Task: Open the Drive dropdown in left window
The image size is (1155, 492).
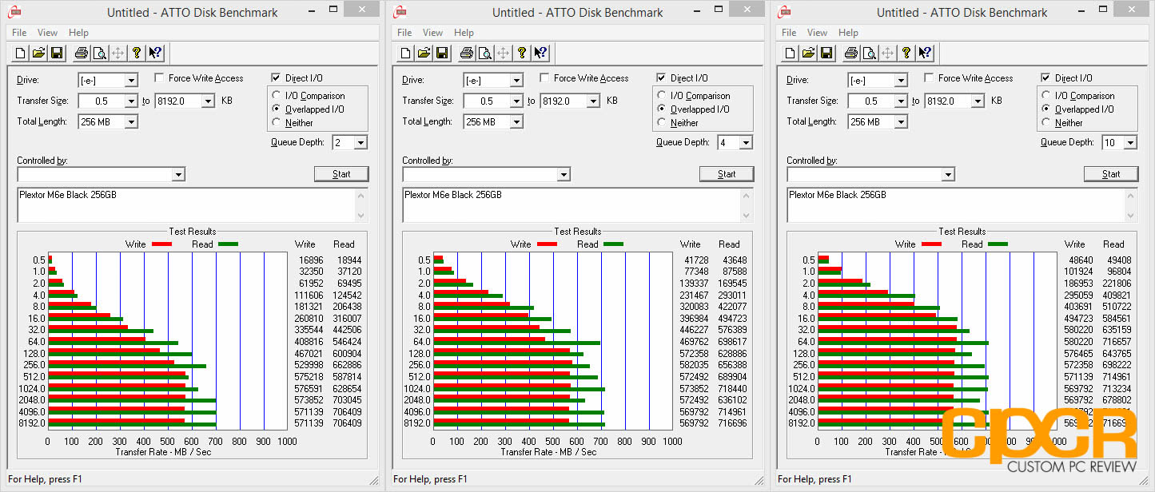Action: [x=131, y=81]
